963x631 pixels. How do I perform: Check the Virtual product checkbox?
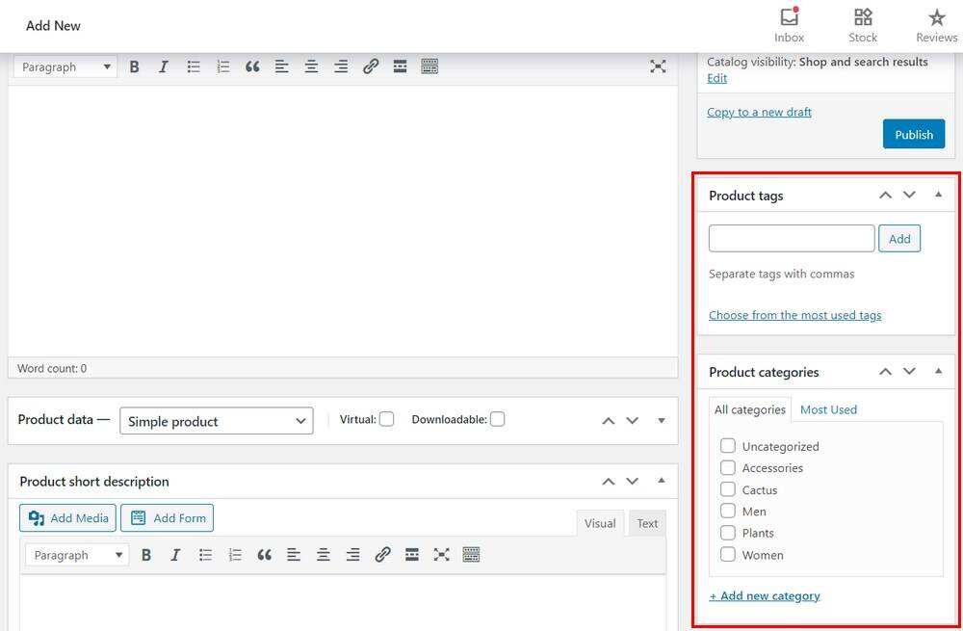(x=386, y=419)
